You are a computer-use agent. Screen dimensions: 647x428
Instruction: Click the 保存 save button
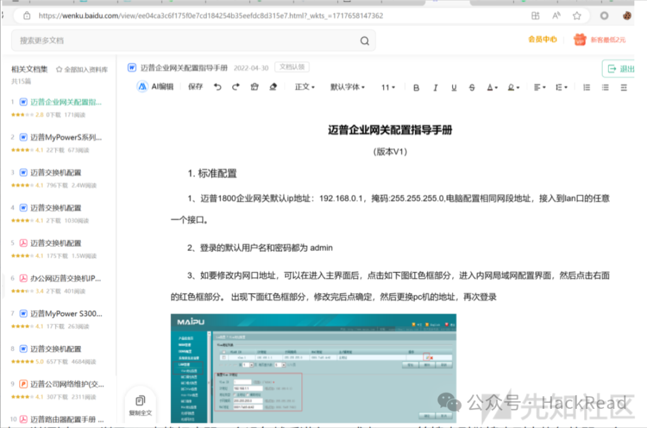pos(195,87)
